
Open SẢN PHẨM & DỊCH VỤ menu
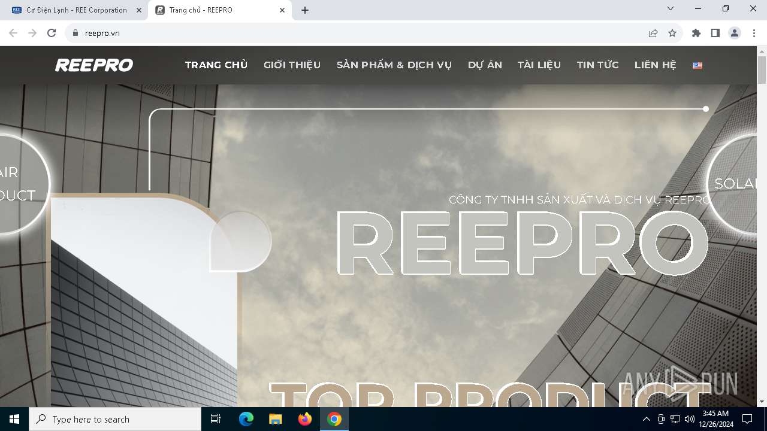click(x=394, y=65)
